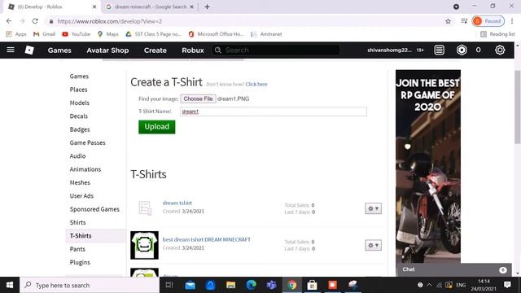Open gear dropdown for dream tshirt
Image resolution: width=521 pixels, height=293 pixels.
click(373, 208)
